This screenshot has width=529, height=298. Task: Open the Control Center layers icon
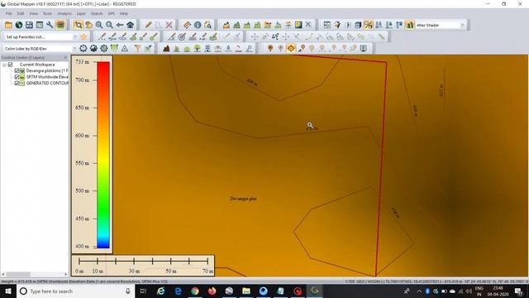(60, 25)
